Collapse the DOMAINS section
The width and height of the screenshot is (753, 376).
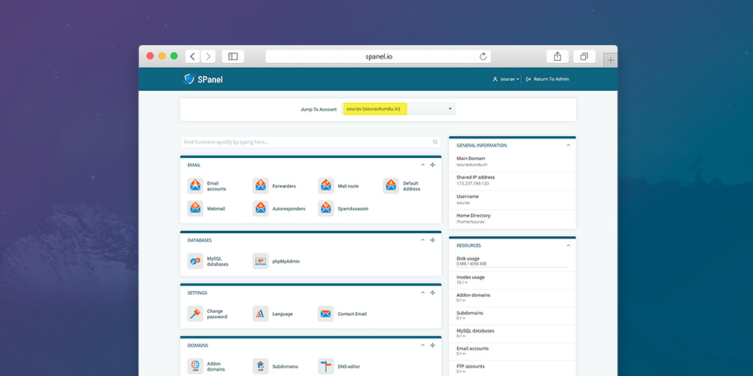click(422, 345)
